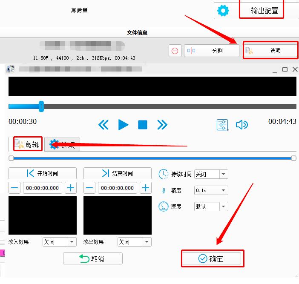This screenshot has height=284, width=299.
Task: Open the 淡入效果 dropdown
Action: point(60,242)
